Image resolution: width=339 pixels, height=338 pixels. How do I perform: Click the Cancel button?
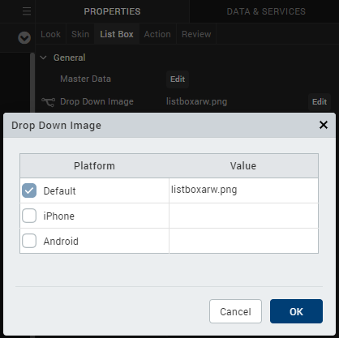[235, 311]
